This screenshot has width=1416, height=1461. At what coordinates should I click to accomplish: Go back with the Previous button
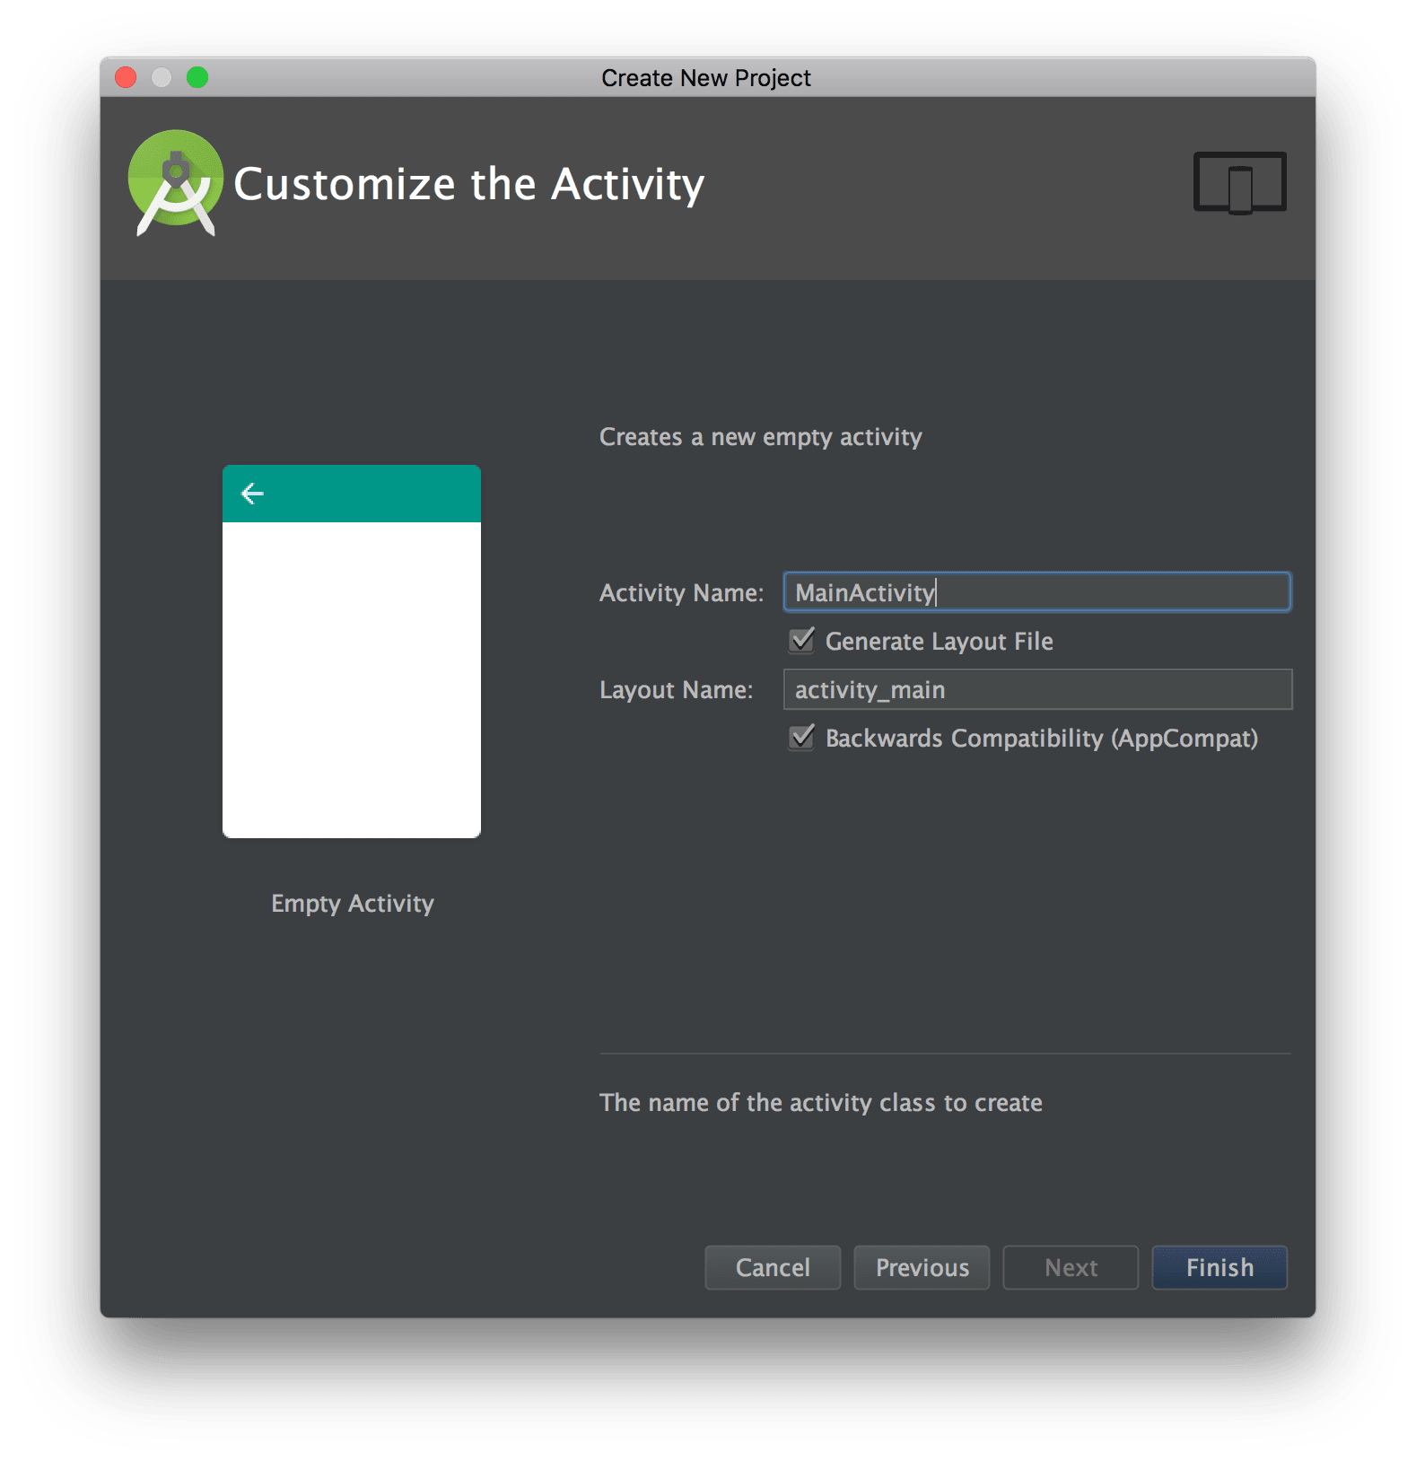(922, 1267)
